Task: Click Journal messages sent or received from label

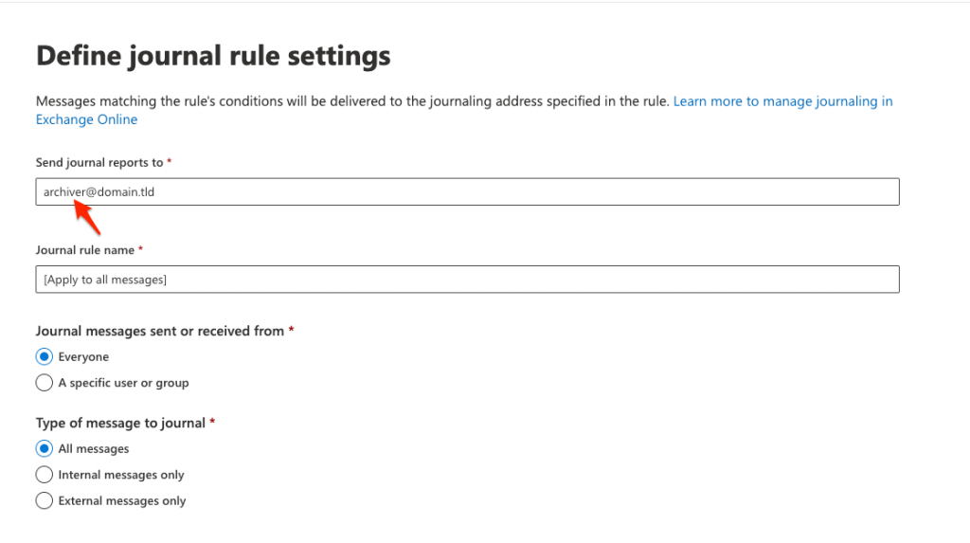Action: (x=159, y=332)
